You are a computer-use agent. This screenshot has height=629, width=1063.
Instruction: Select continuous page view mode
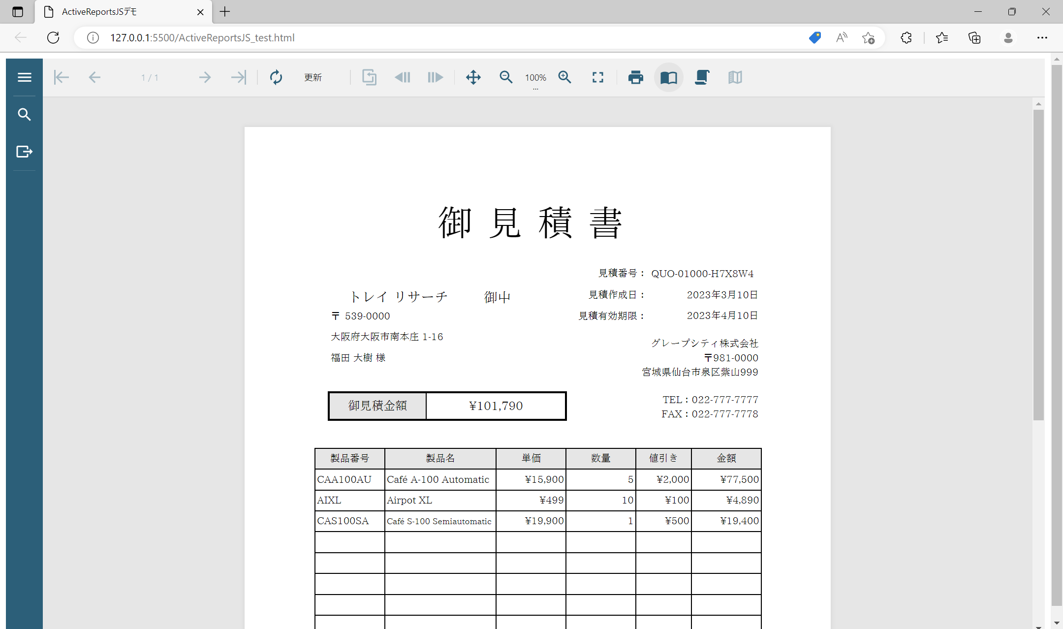click(702, 77)
